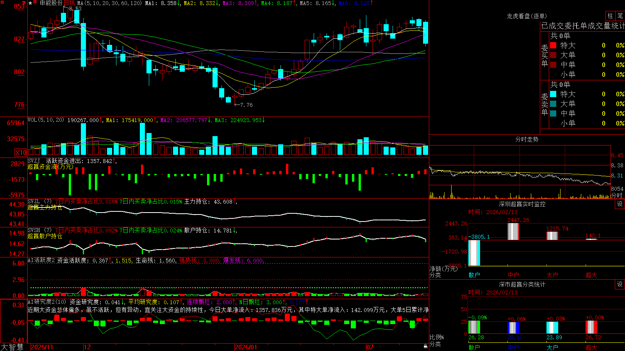625x351 pixels.
Task: Switch order view to 笔 mode
Action: 620,16
